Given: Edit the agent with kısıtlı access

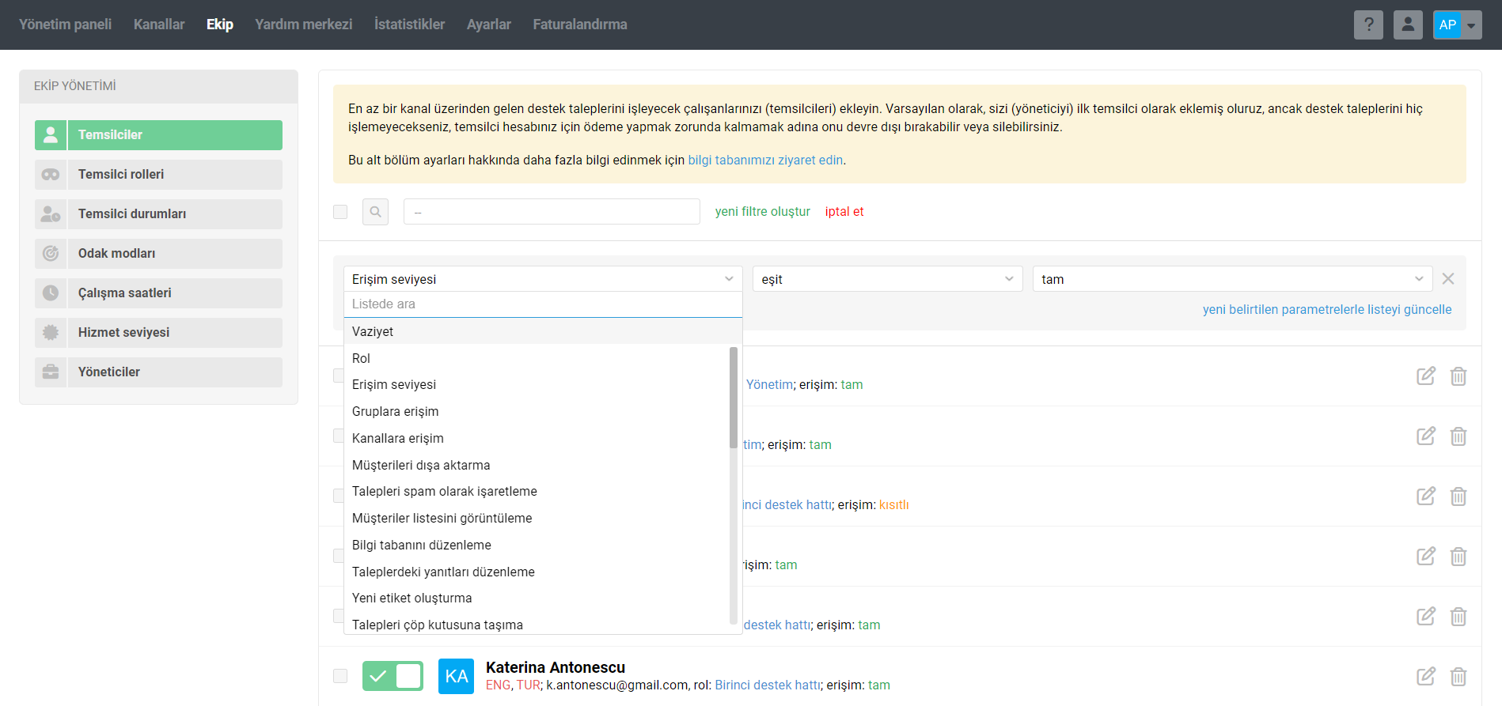Looking at the screenshot, I should click(x=1426, y=496).
